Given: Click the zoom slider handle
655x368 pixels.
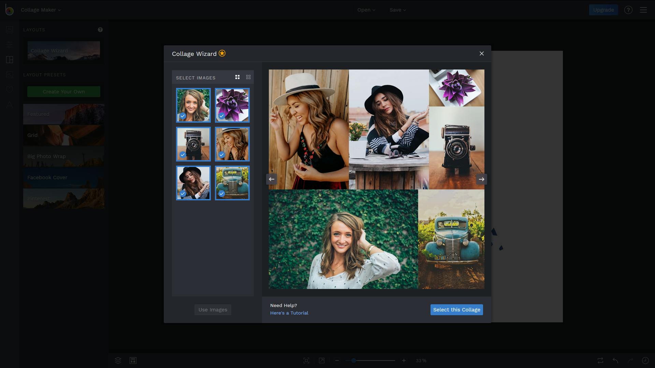Looking at the screenshot, I should [354, 361].
